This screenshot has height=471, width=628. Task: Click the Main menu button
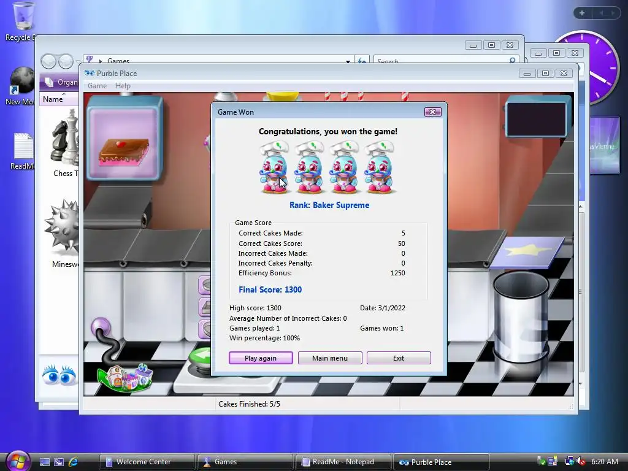[x=330, y=358]
